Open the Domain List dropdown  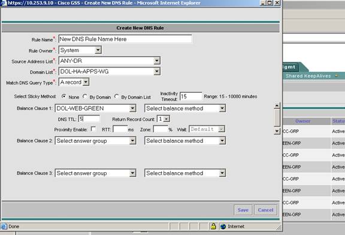tap(110, 71)
